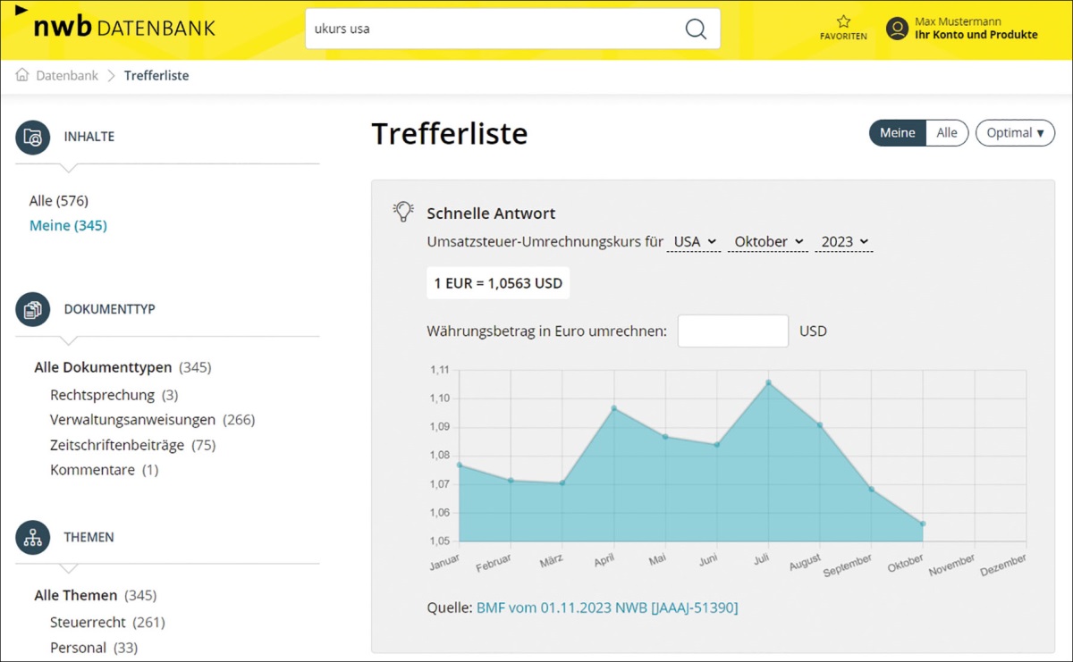This screenshot has width=1073, height=662.
Task: Click the Dokumenttyp section icon
Action: coord(33,310)
